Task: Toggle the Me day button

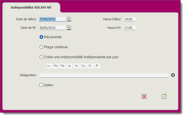Action: [62, 66]
